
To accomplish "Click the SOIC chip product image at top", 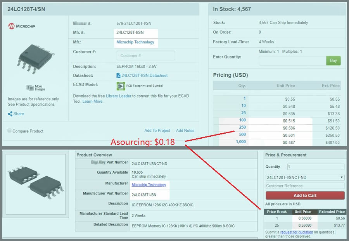I will click(35, 59).
